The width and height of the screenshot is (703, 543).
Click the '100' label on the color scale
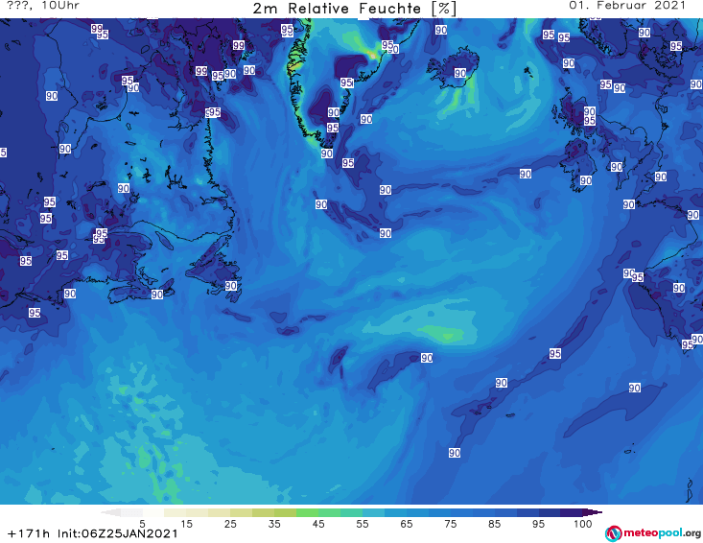coord(583,524)
